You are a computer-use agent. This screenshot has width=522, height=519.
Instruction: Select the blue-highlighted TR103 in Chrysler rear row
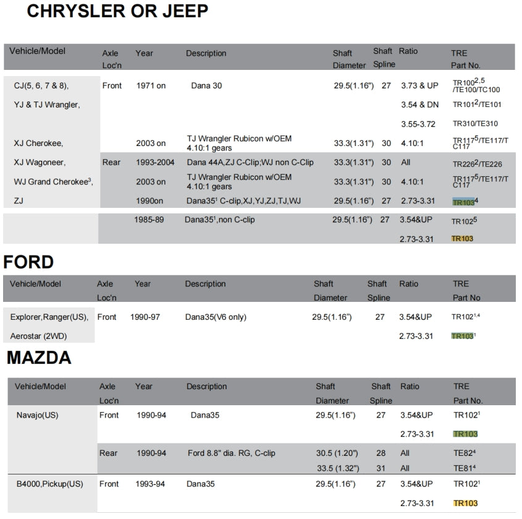[x=463, y=202]
